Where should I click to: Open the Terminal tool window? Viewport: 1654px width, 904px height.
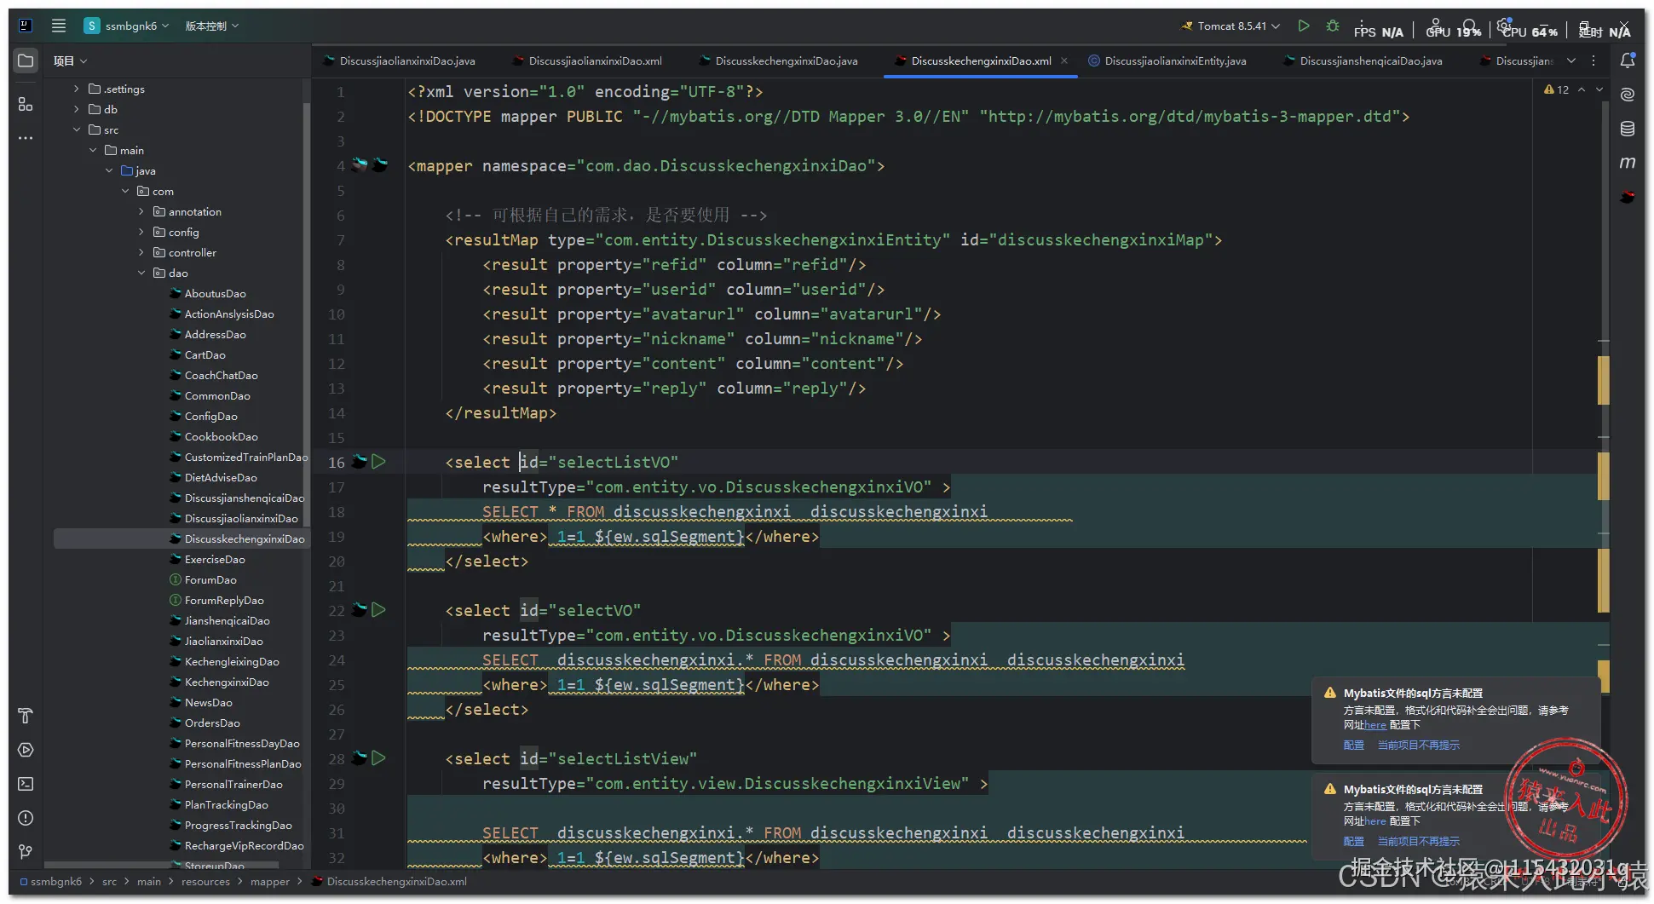26,784
